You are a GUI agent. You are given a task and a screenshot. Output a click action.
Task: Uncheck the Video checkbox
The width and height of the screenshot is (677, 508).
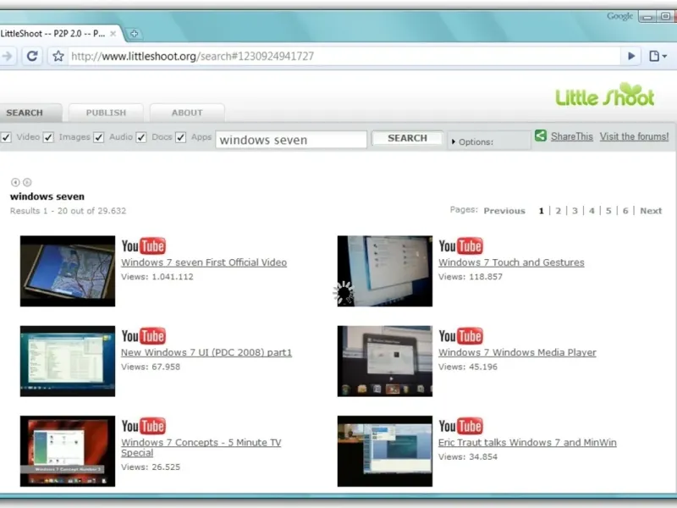(x=6, y=137)
